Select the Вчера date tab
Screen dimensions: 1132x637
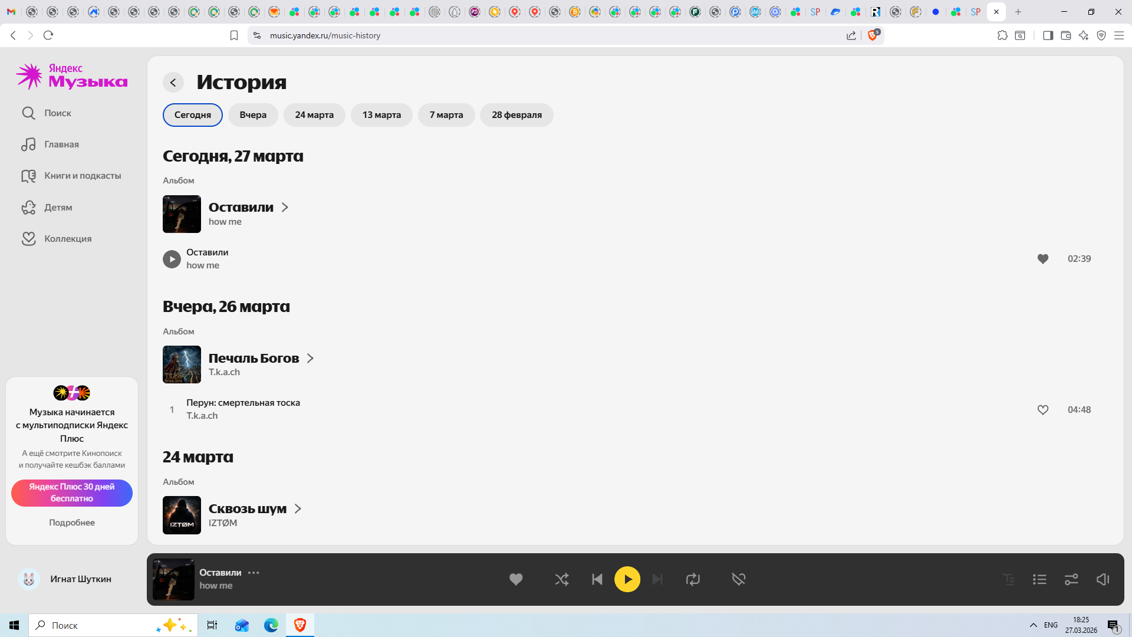(253, 115)
